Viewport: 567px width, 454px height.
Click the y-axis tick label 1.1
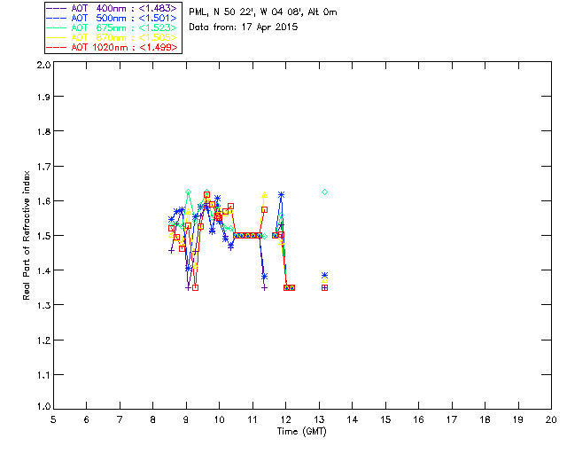[x=43, y=375]
